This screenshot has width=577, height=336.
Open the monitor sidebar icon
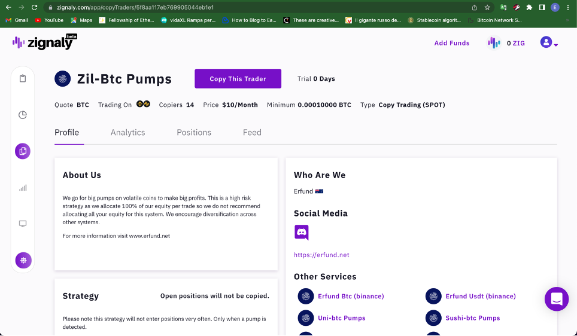click(23, 224)
